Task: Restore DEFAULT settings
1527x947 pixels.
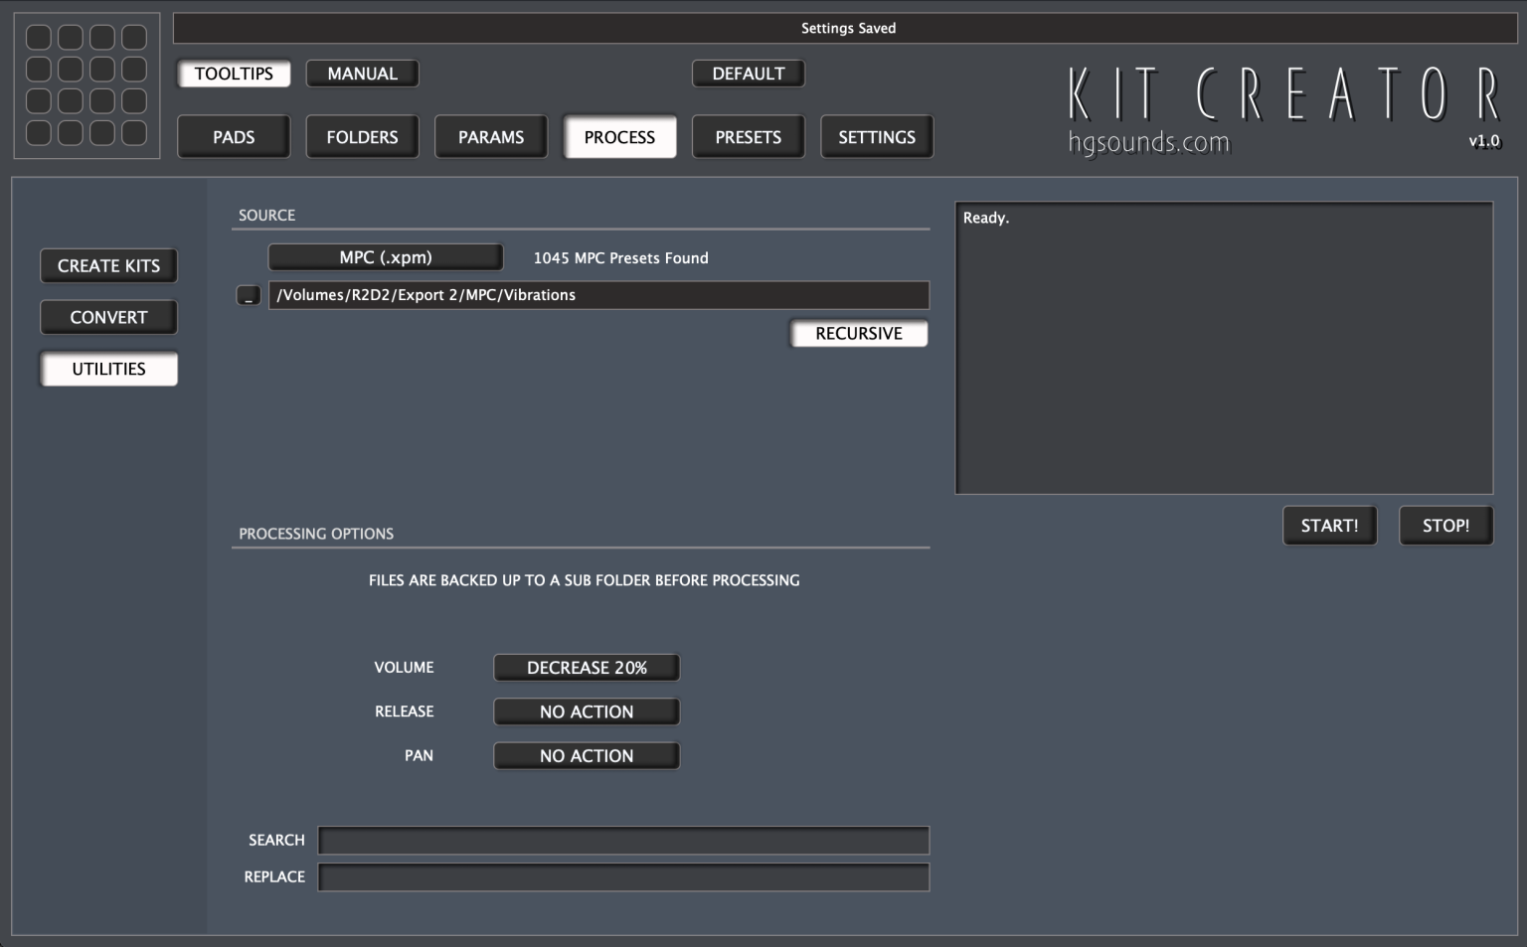Action: tap(748, 73)
